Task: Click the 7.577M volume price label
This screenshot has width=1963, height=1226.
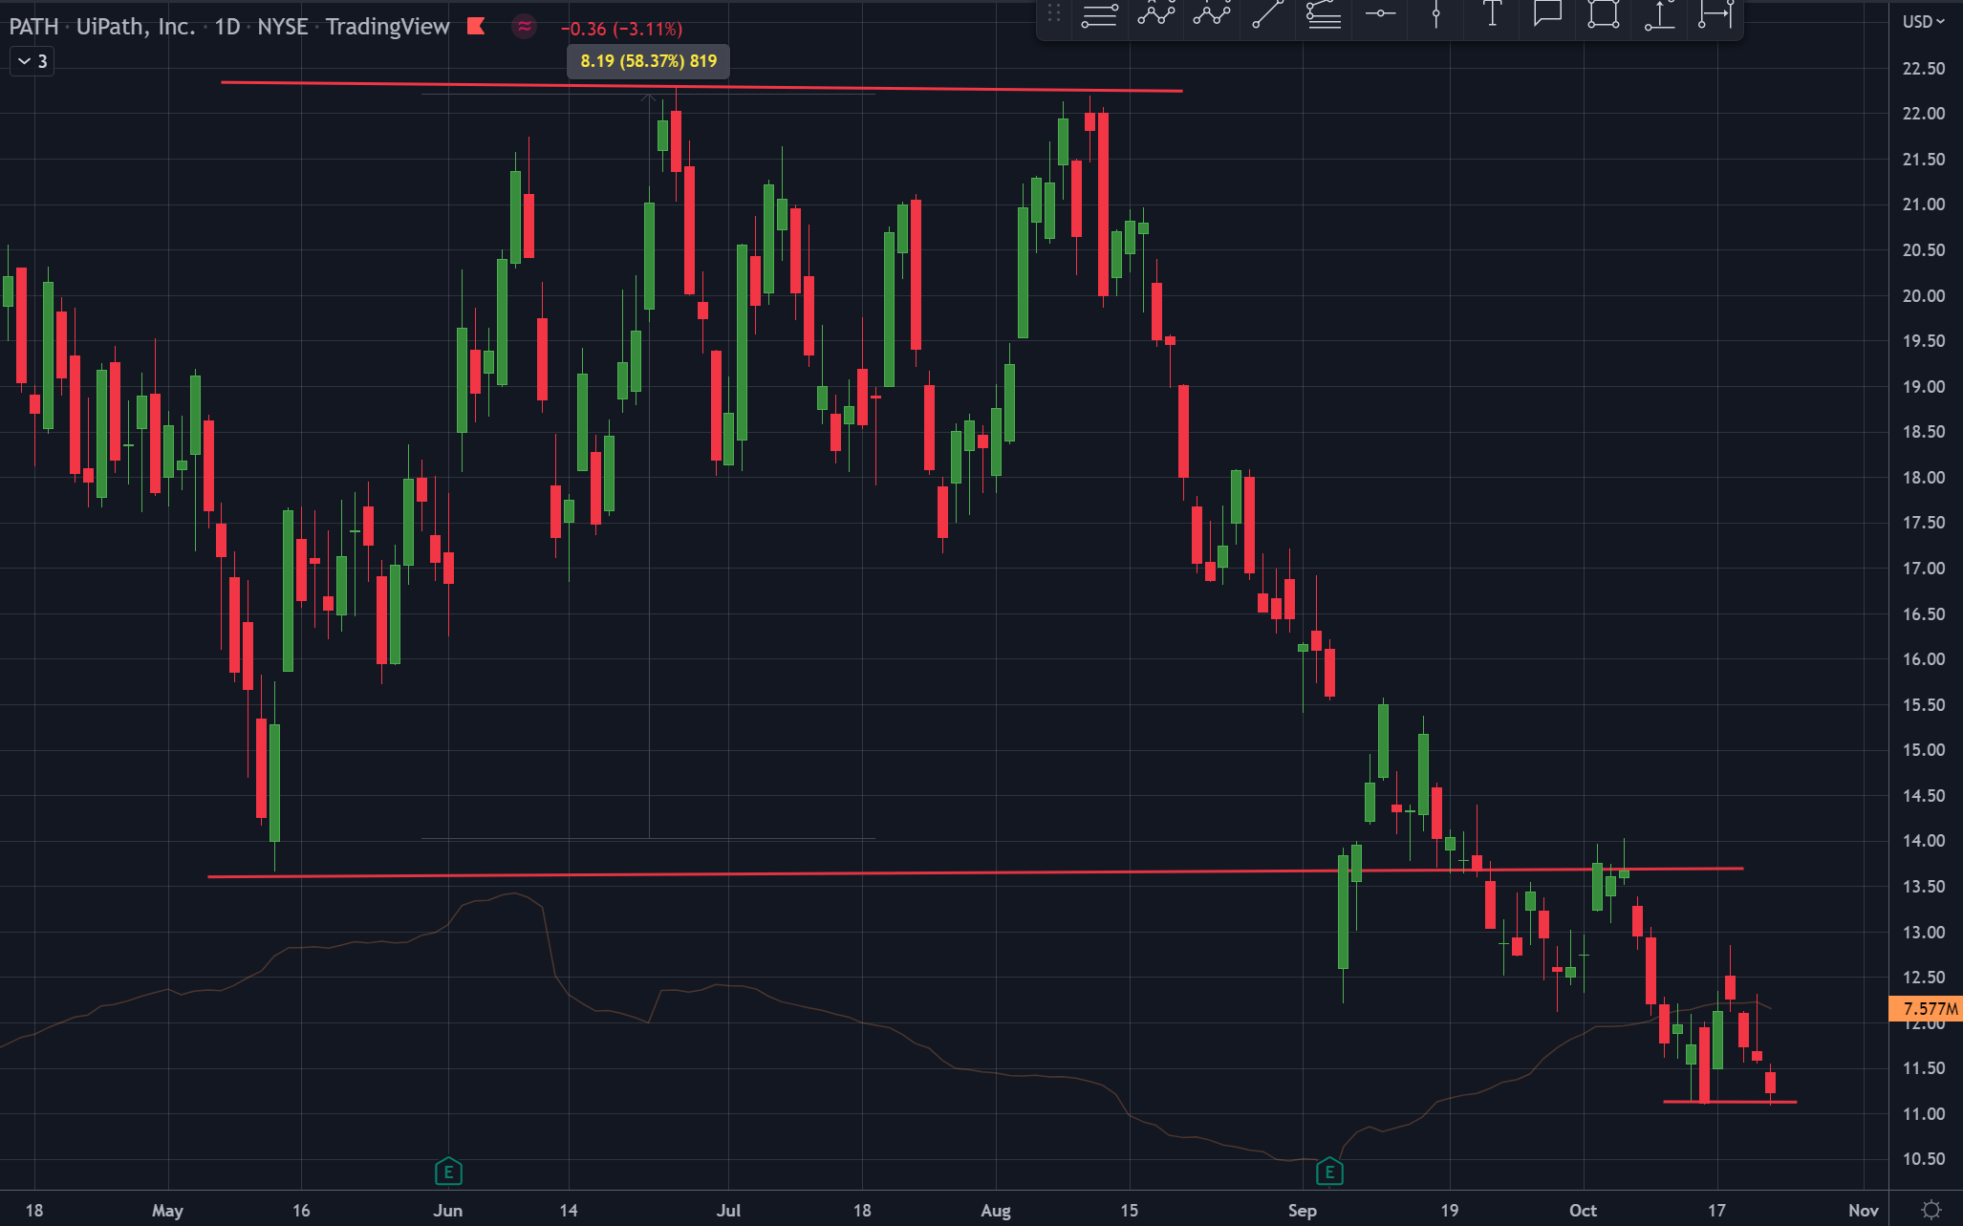Action: [1927, 1008]
